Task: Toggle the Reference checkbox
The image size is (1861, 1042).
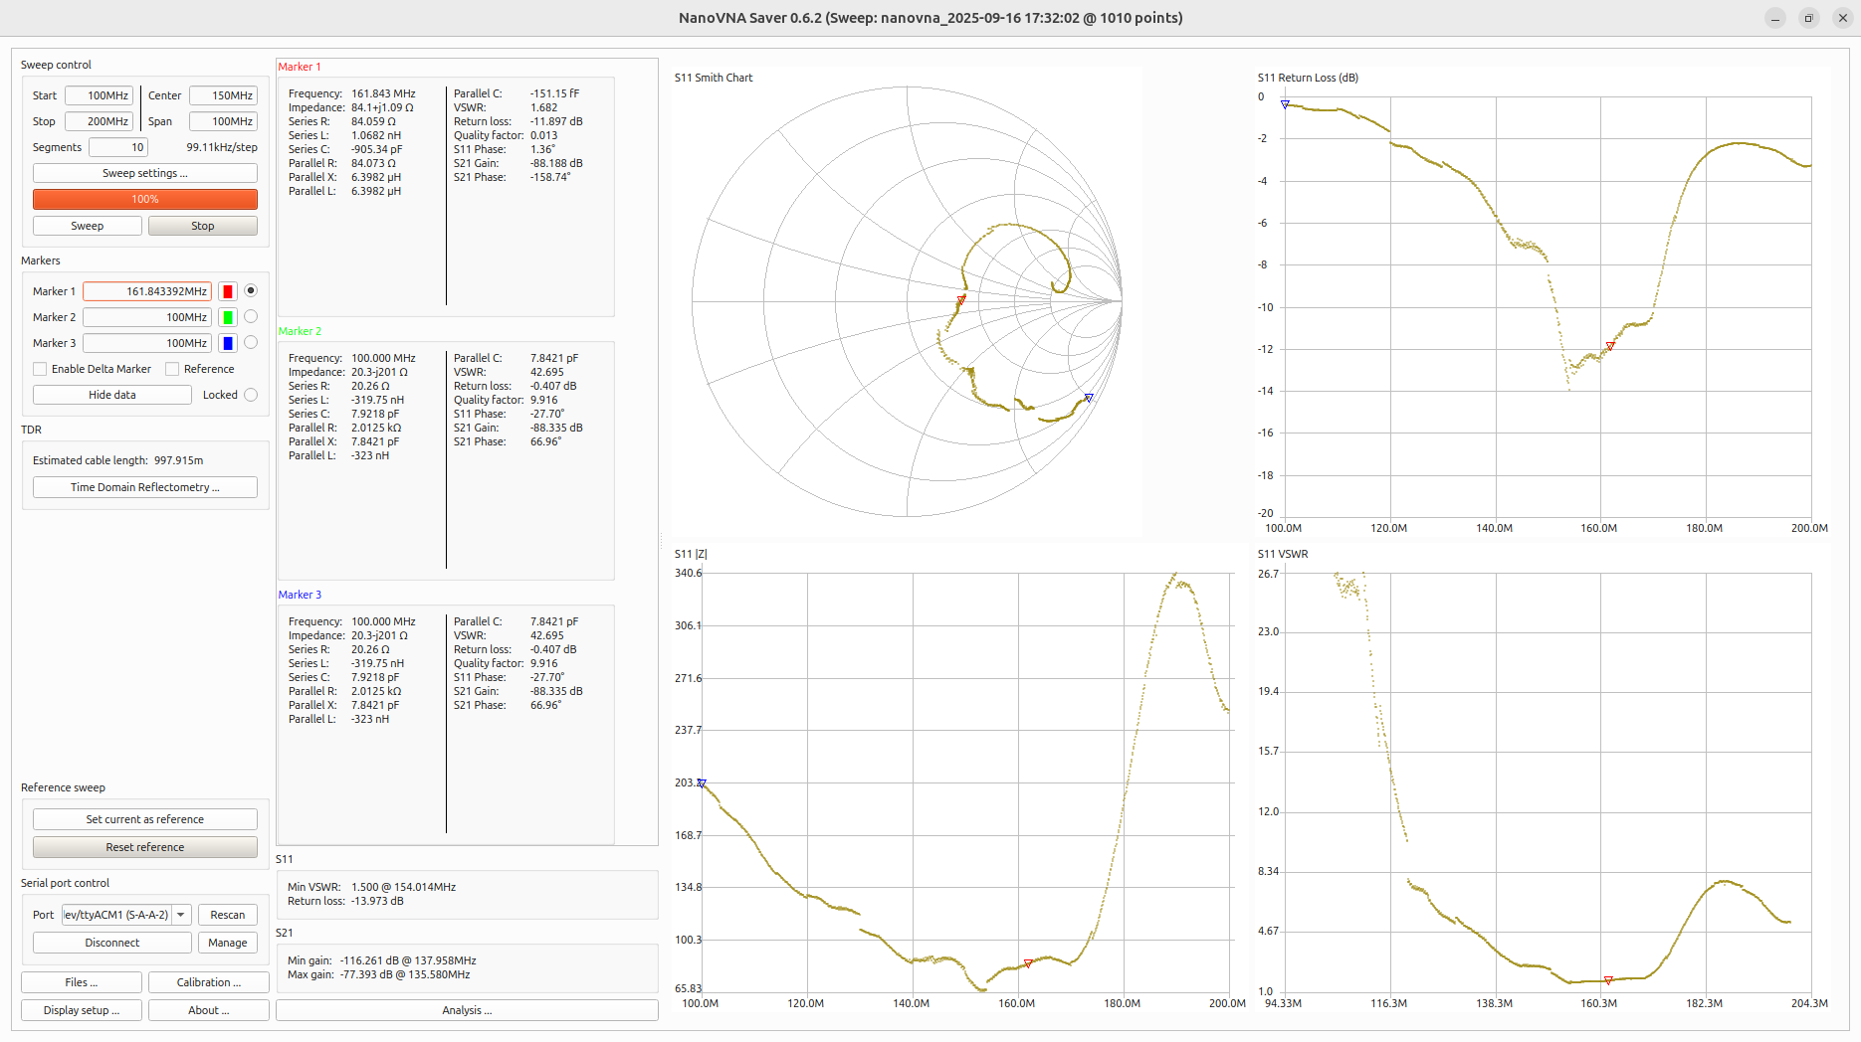Action: click(x=172, y=369)
